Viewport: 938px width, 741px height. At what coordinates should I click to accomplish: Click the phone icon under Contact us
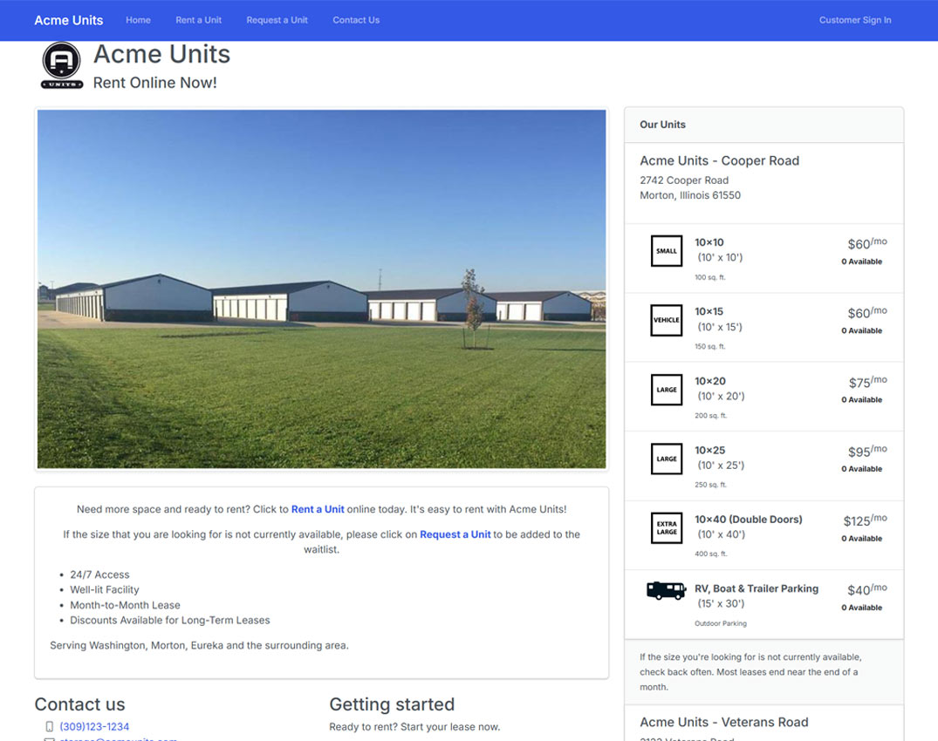click(49, 727)
